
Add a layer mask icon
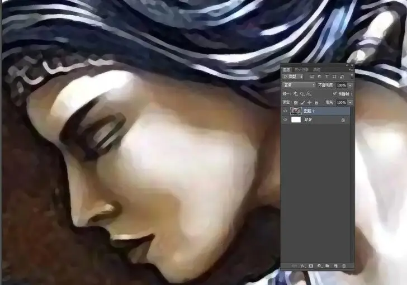[x=311, y=266]
